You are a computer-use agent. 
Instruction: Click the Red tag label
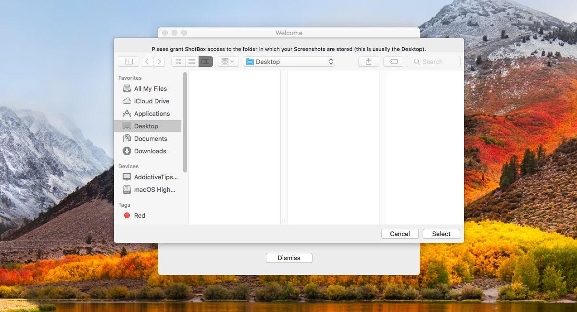pyautogui.click(x=139, y=215)
